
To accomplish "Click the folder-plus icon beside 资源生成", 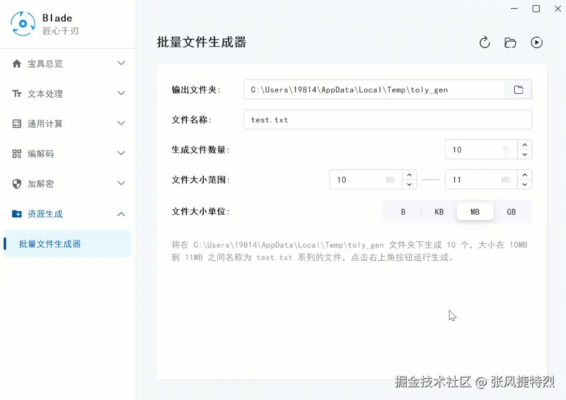I will [17, 214].
